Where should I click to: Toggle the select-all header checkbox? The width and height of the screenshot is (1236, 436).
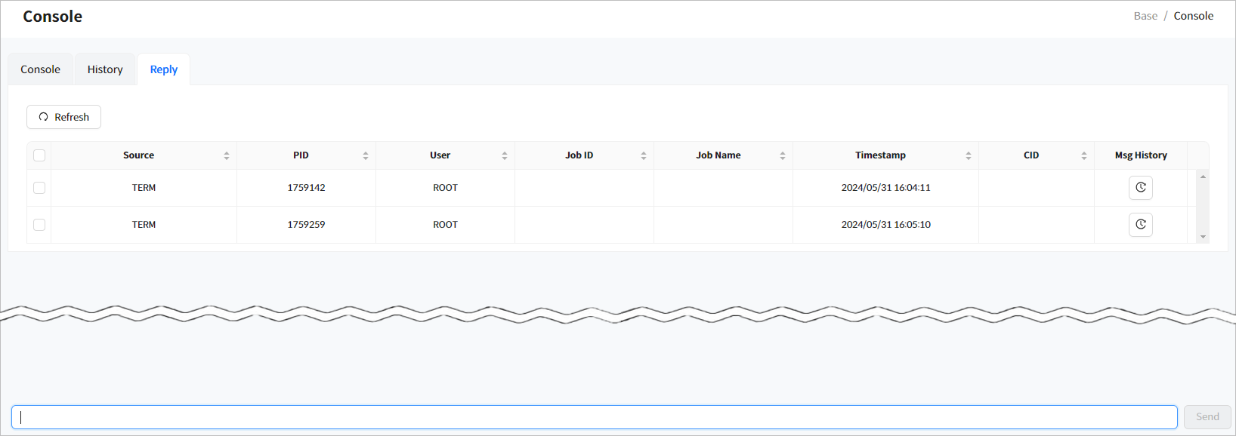(39, 155)
